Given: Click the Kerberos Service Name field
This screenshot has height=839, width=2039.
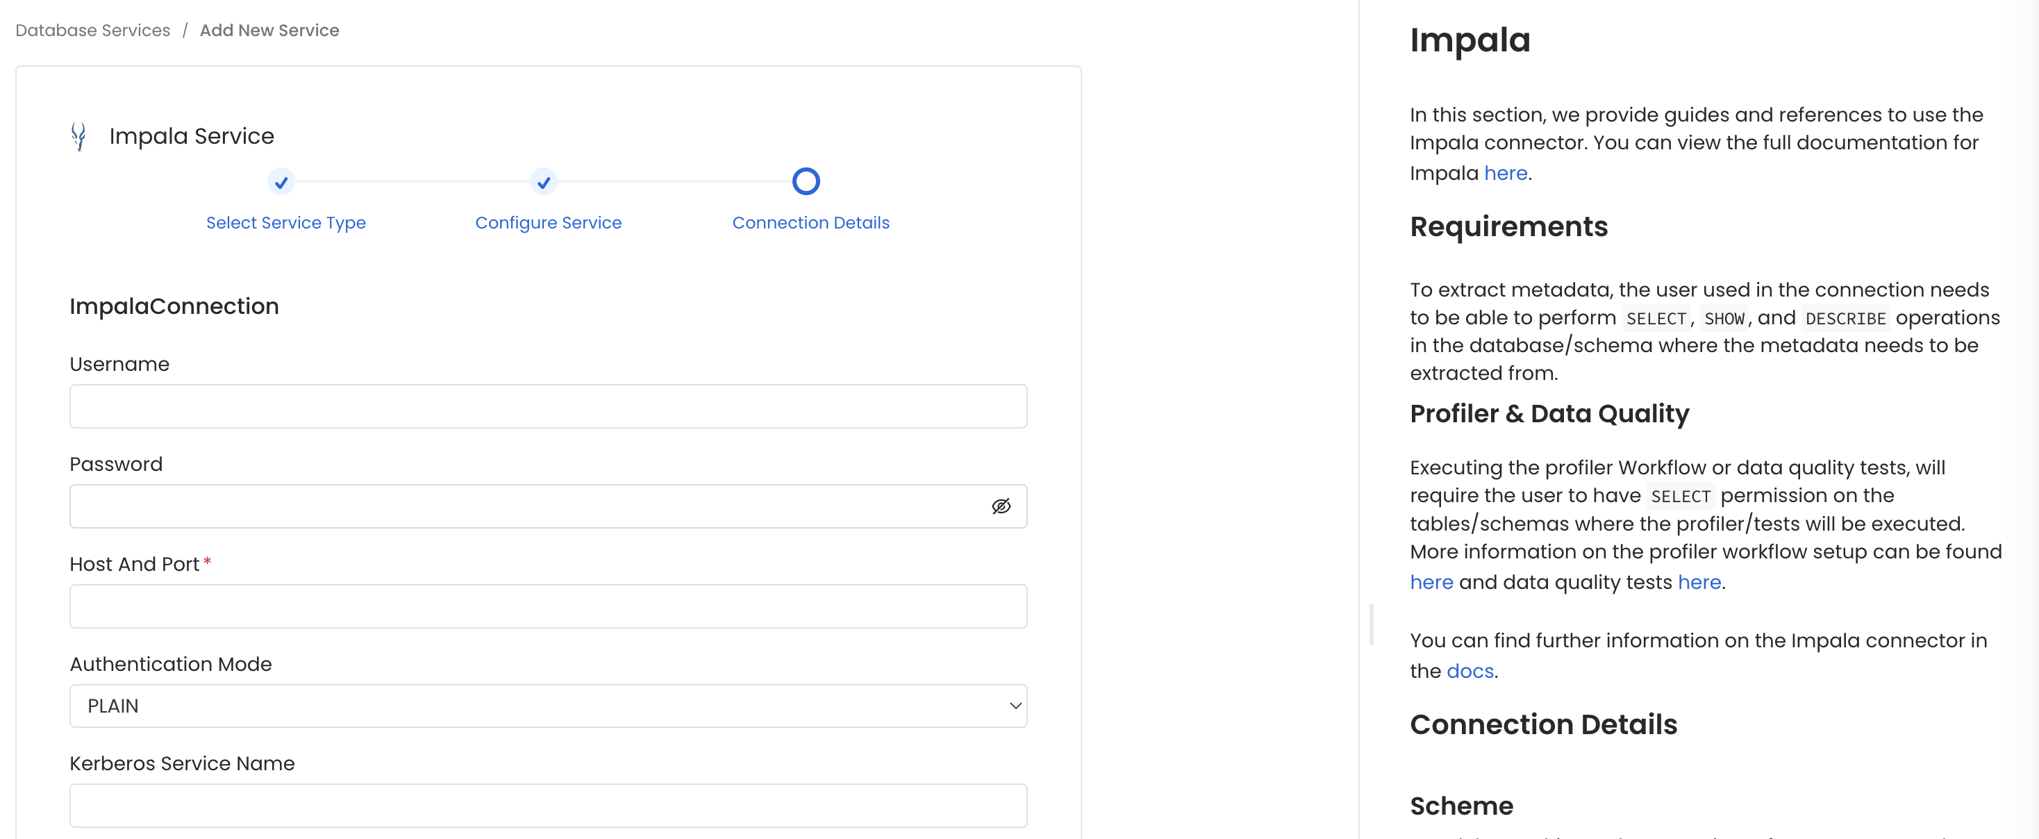Looking at the screenshot, I should 548,805.
